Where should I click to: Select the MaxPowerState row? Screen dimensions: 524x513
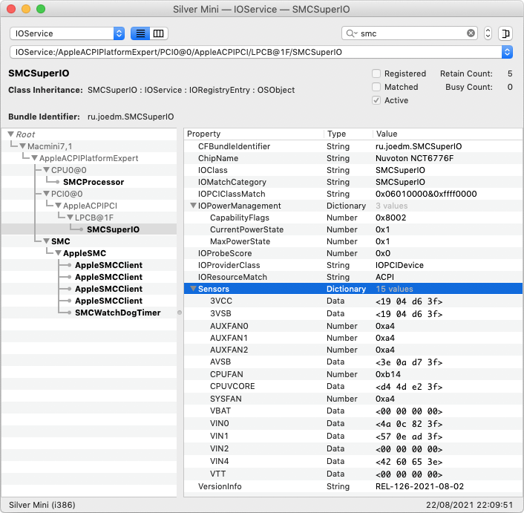[x=353, y=241]
